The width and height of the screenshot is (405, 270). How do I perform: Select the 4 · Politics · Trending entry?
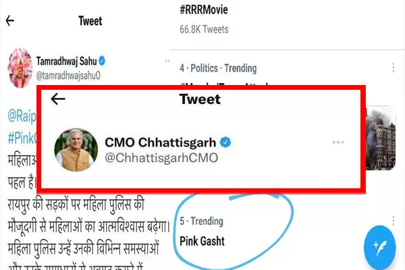coord(218,68)
